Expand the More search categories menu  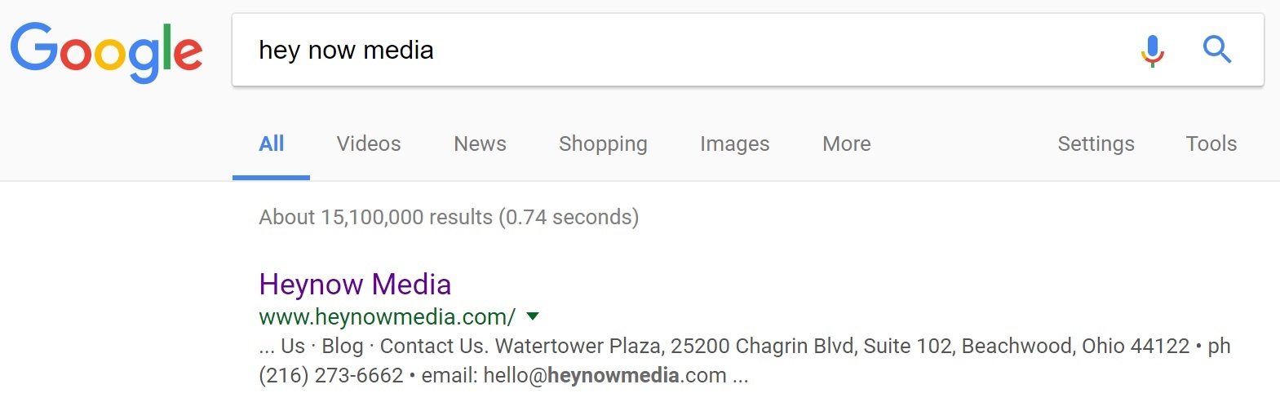[846, 144]
